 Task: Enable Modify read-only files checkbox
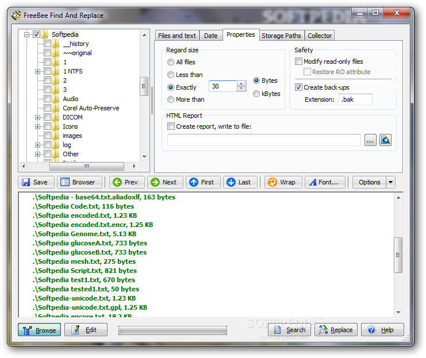(x=298, y=61)
